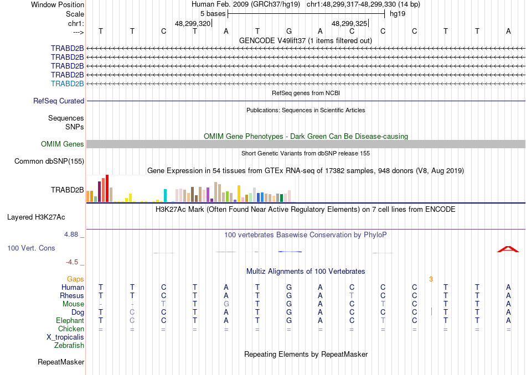Click the Layered H3K27Ac track label
The height and width of the screenshot is (375, 526).
(x=36, y=217)
